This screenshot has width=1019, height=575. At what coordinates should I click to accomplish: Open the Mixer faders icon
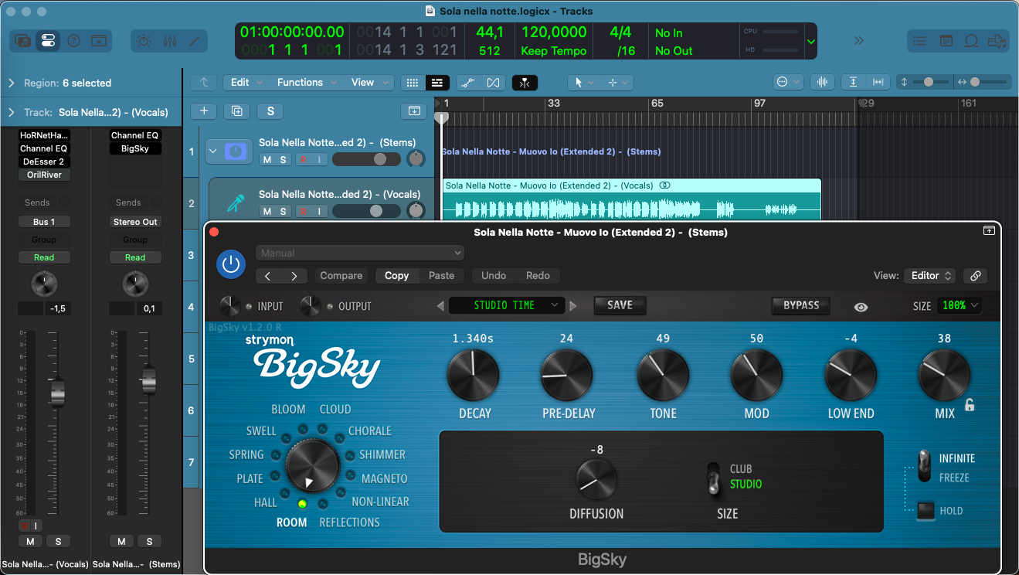[x=170, y=41]
